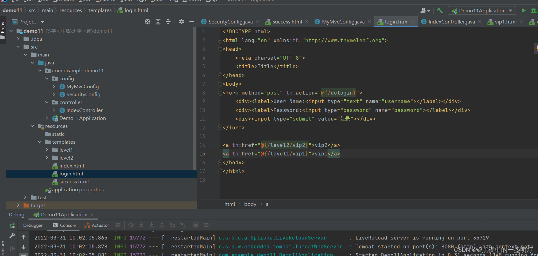Collapse the config package
This screenshot has width=538, height=256.
point(47,78)
